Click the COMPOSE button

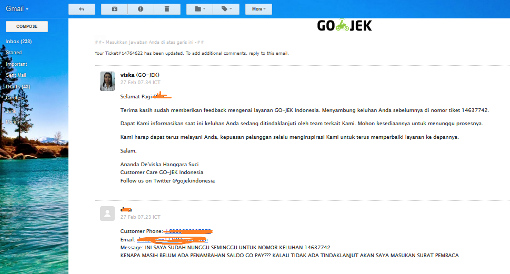click(x=27, y=26)
